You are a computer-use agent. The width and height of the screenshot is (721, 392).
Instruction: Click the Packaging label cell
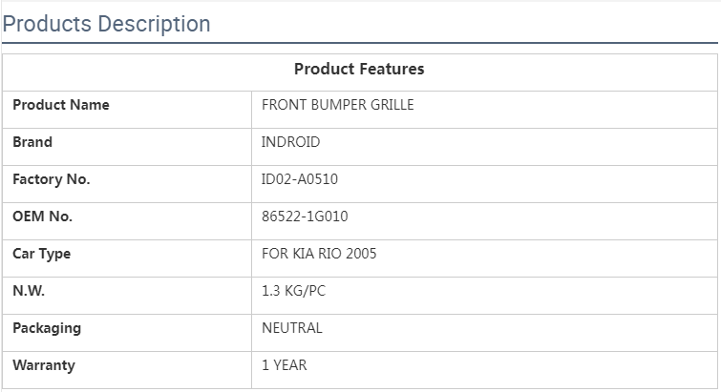click(x=47, y=328)
